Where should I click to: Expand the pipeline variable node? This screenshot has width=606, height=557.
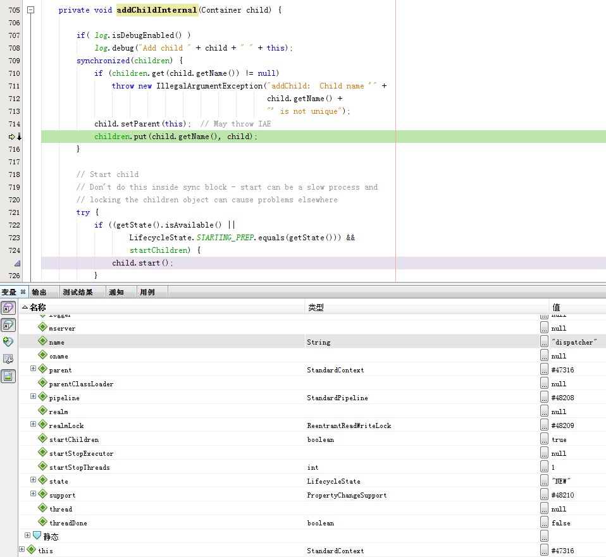34,396
